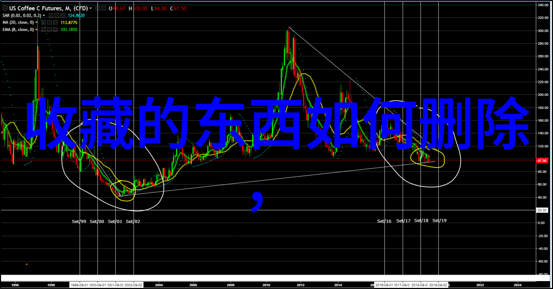Collapse the chart legend with minus box
553x289 pixels.
pos(5,8)
